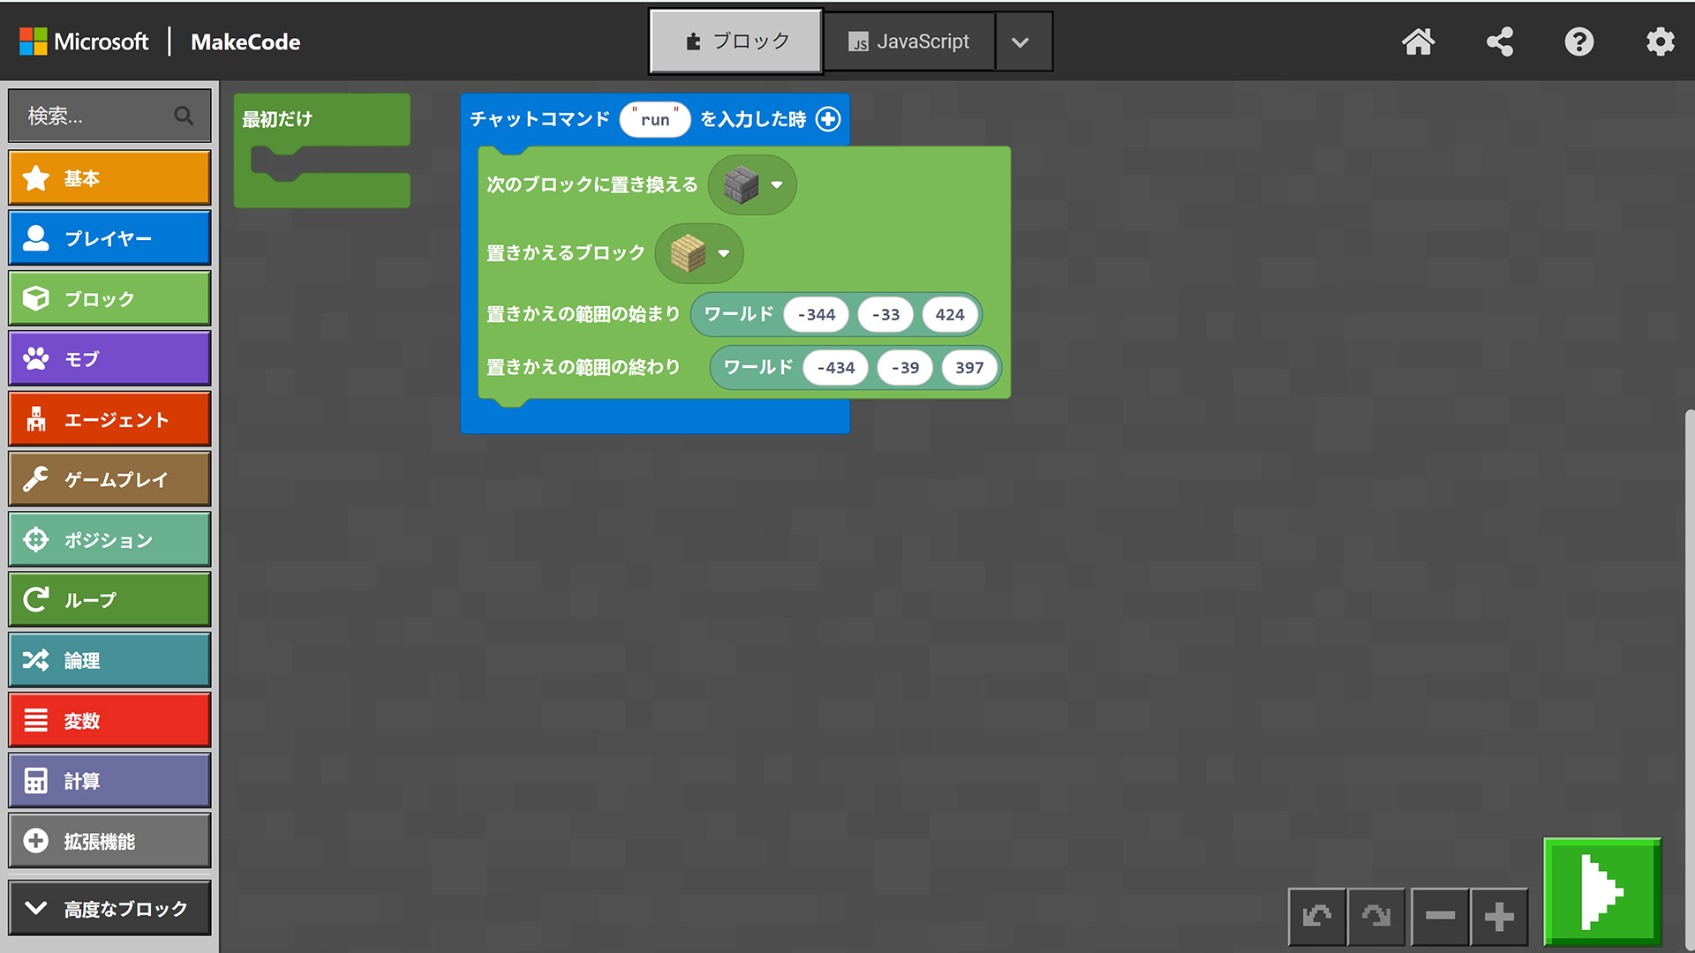The image size is (1695, 953).
Task: Edit the "run" chat command text
Action: (x=655, y=119)
